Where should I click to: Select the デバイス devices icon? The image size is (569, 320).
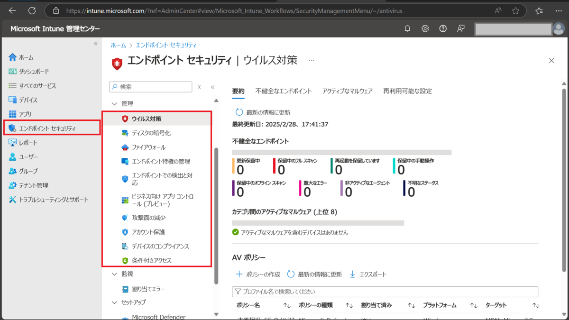coord(12,100)
